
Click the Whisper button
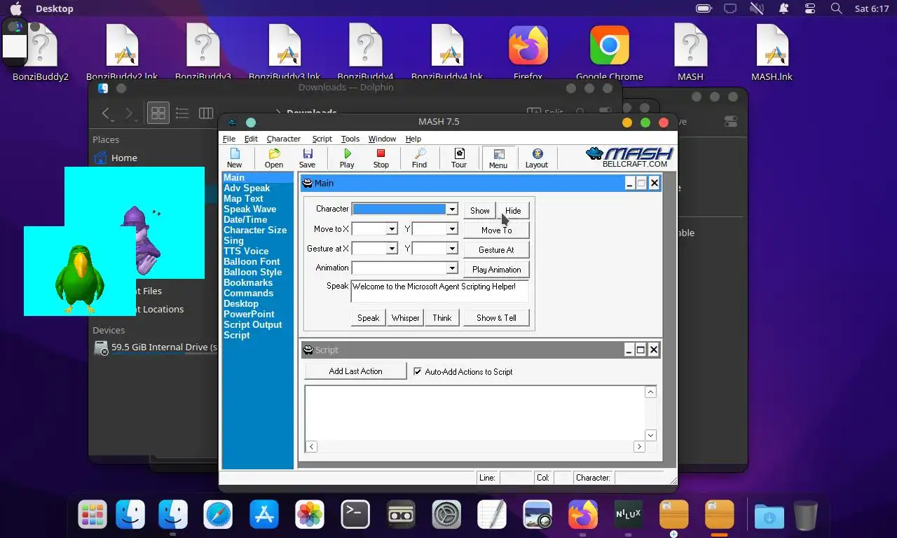click(x=405, y=317)
